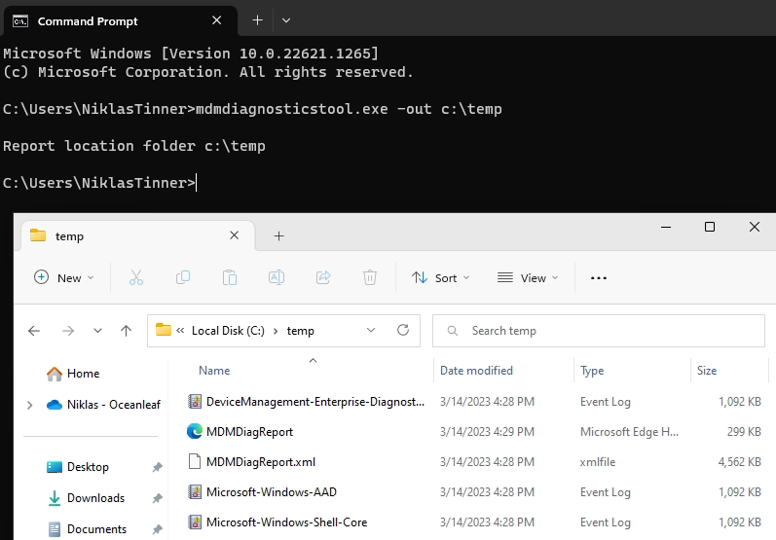Go back with the left arrow in Explorer
776x540 pixels.
pos(34,331)
